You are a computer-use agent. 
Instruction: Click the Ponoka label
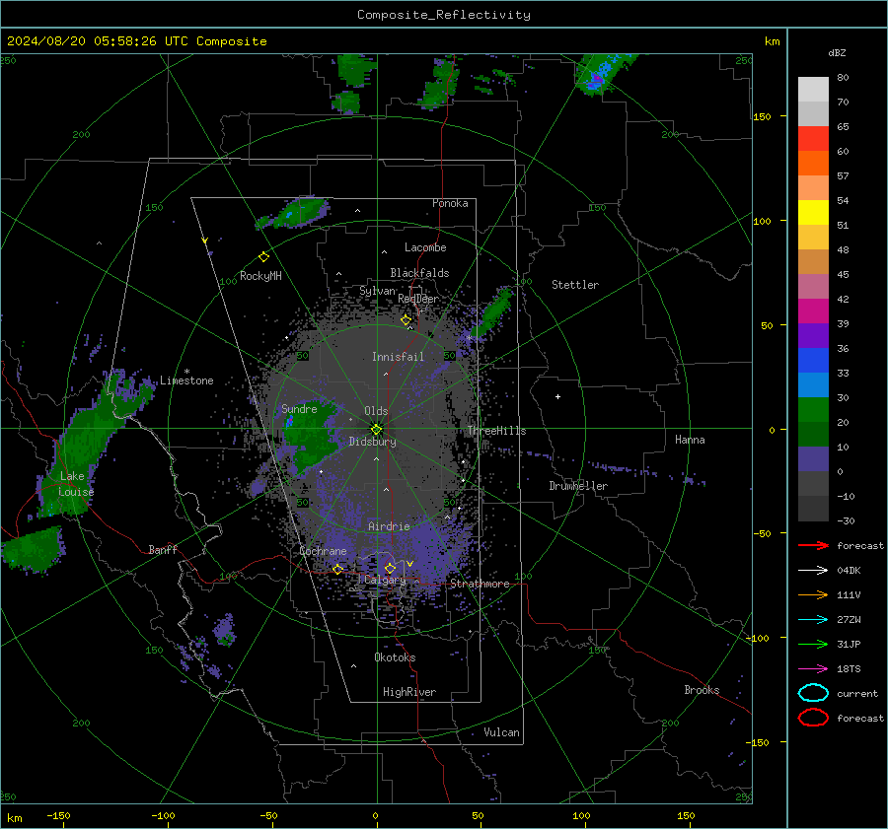pyautogui.click(x=450, y=203)
